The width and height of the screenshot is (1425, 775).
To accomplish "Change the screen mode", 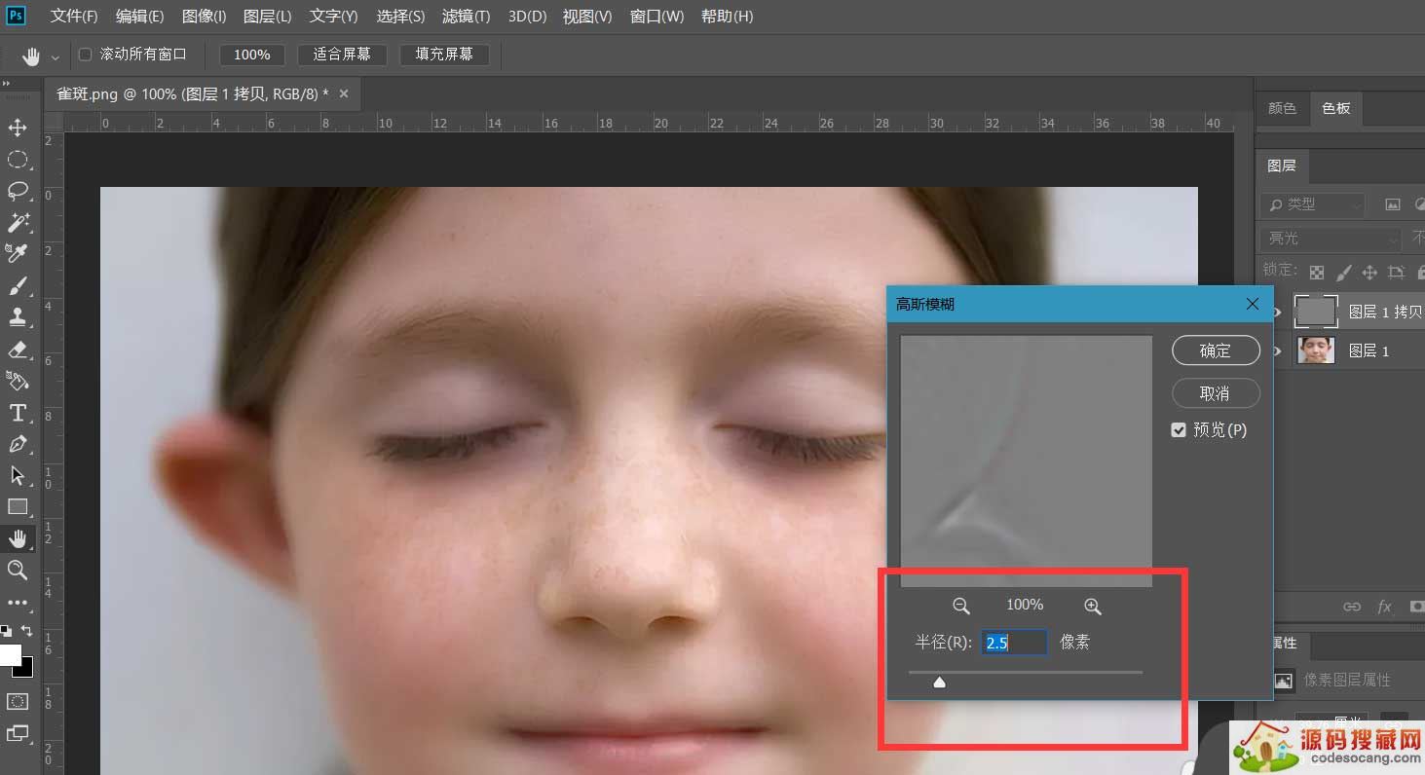I will pos(18,733).
